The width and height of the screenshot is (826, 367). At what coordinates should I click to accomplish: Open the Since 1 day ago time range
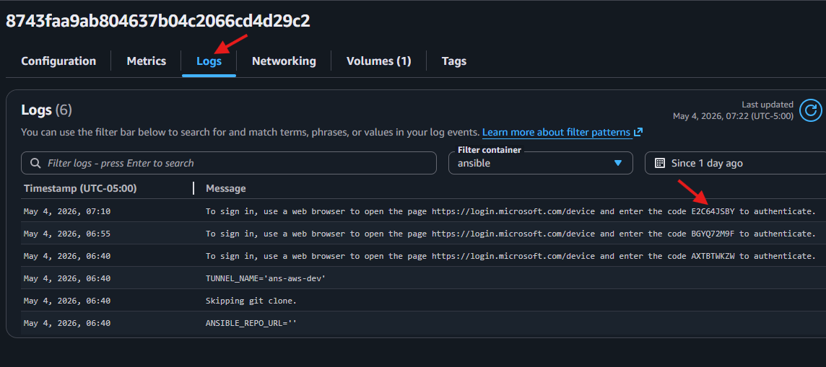click(x=736, y=163)
